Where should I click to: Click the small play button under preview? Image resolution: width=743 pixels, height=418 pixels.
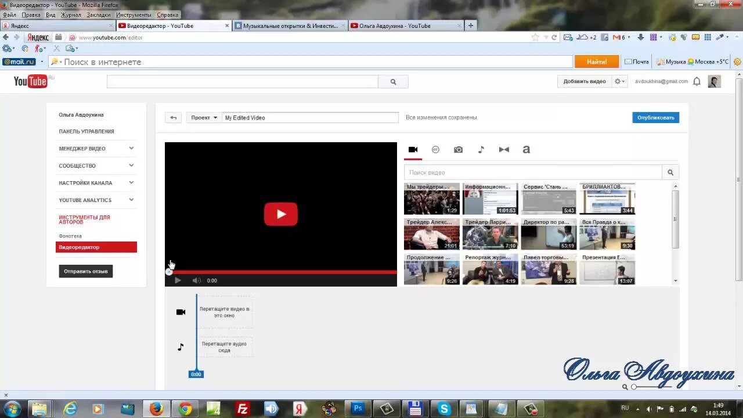(x=178, y=280)
